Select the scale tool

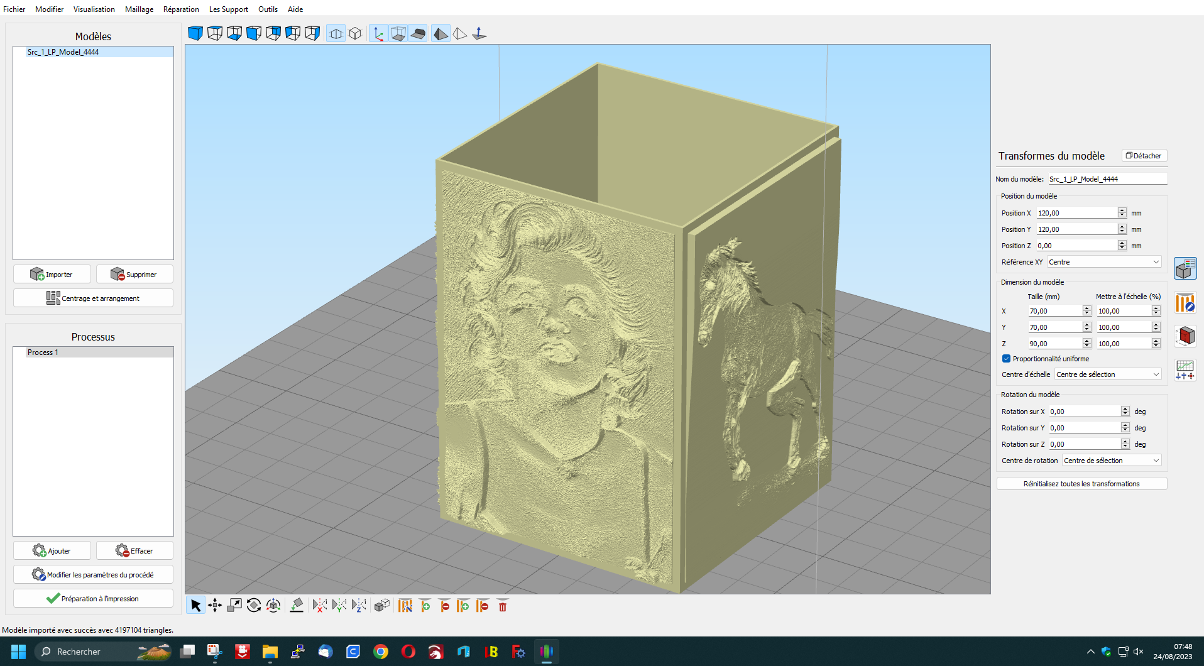click(234, 606)
